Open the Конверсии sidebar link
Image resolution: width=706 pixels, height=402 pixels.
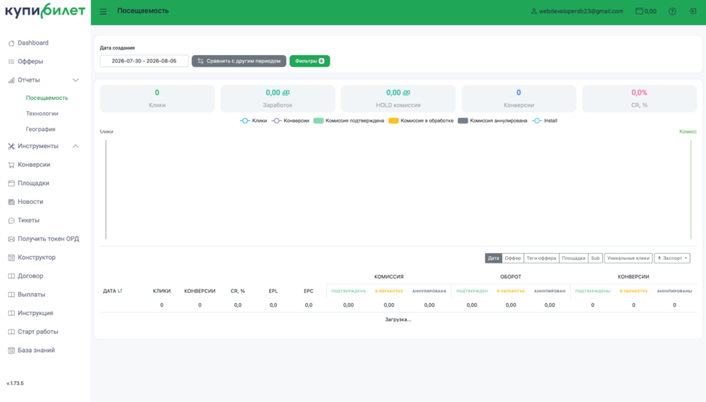point(34,165)
